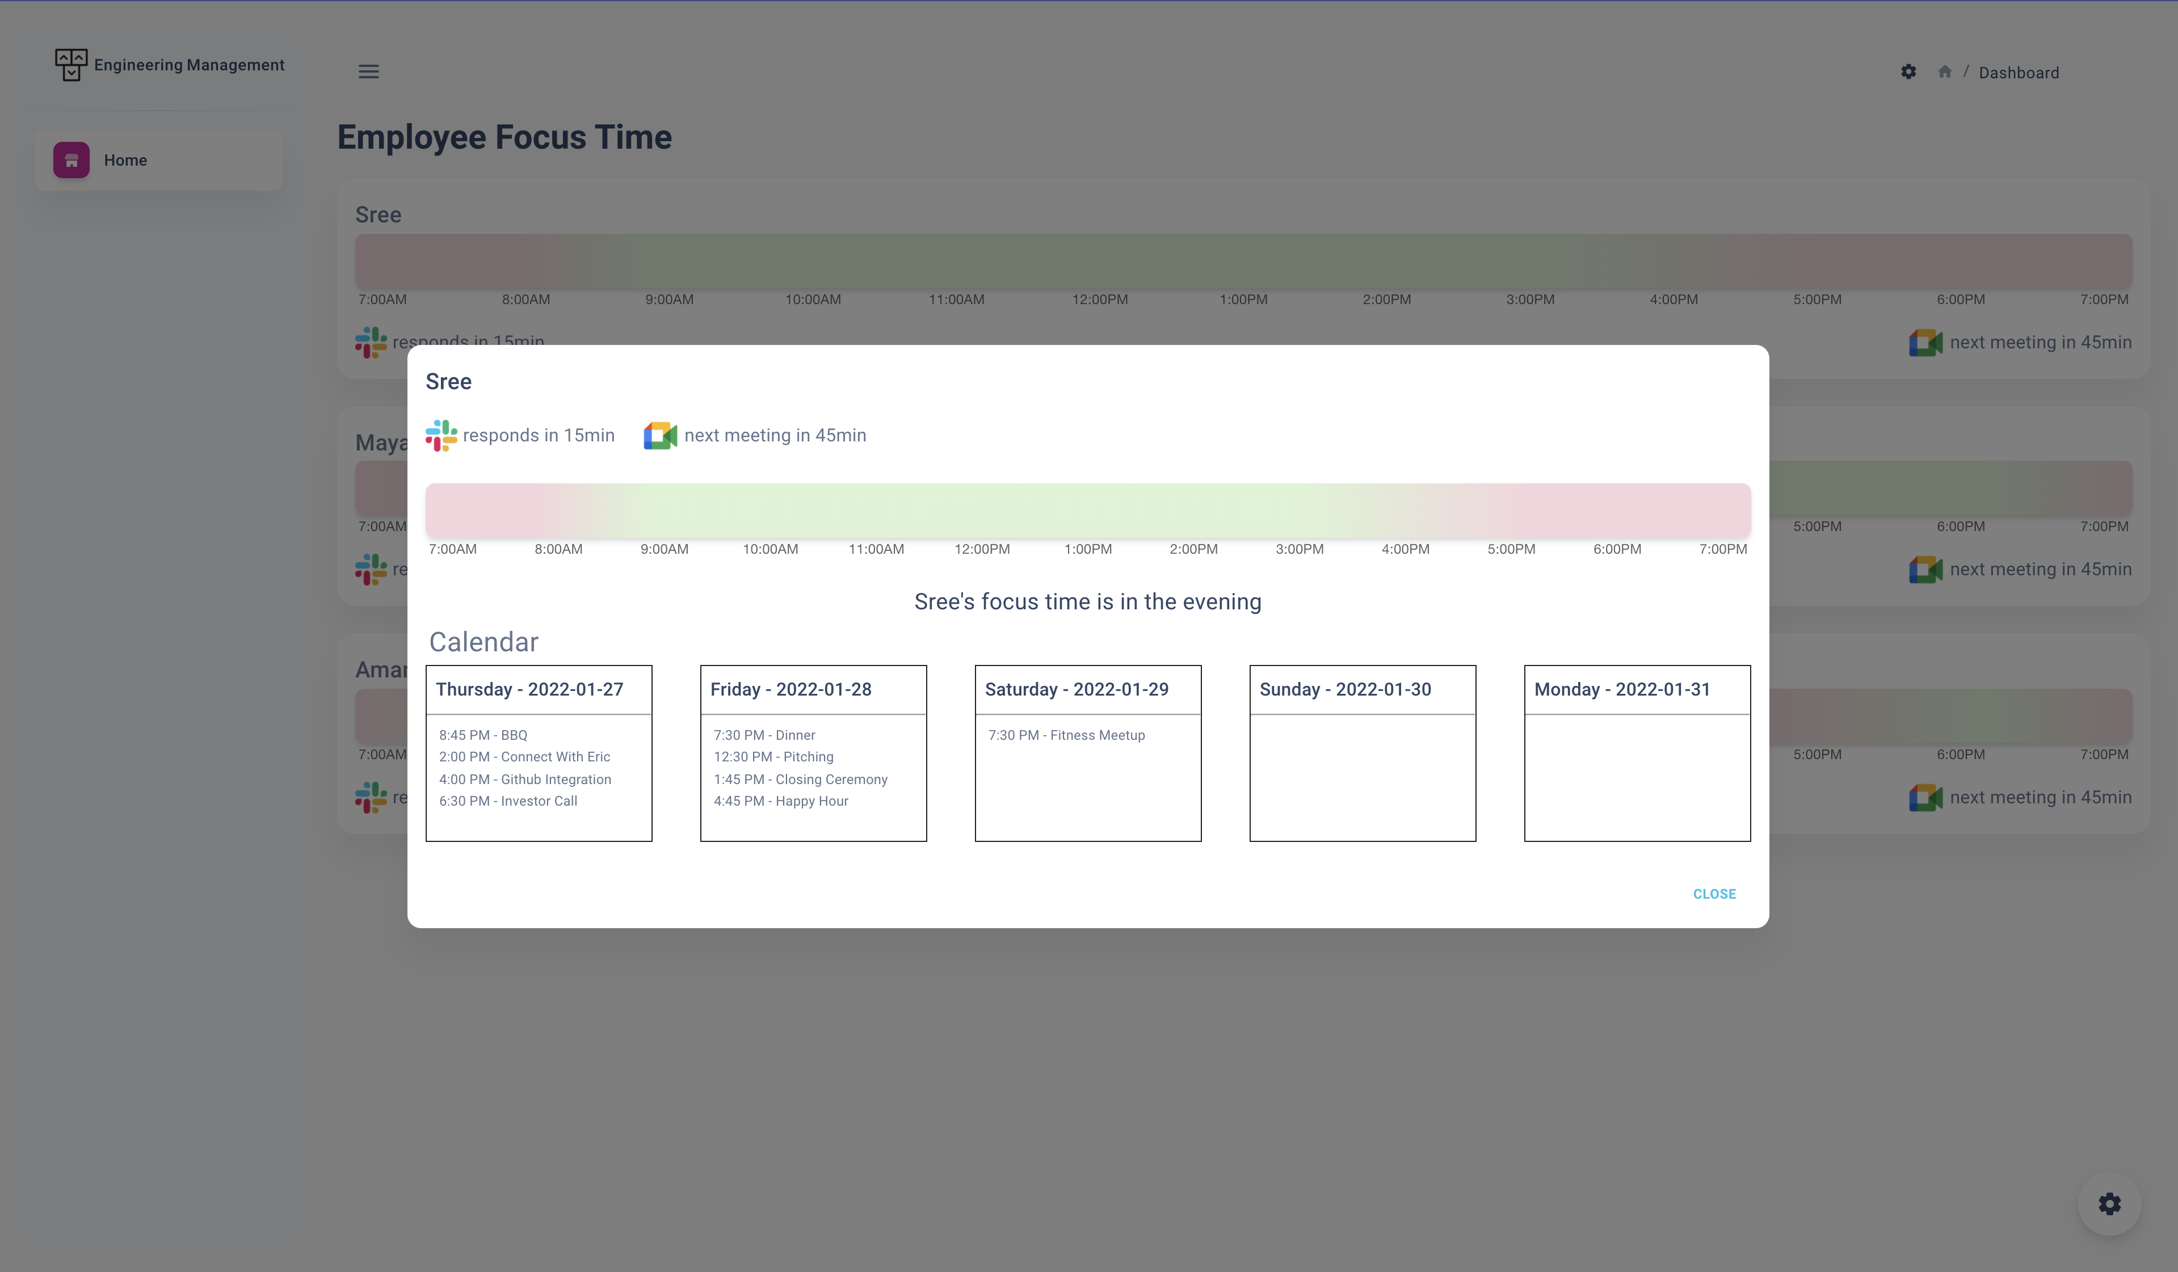
Task: Click Google Meet icon in Maya's card
Action: (1925, 570)
